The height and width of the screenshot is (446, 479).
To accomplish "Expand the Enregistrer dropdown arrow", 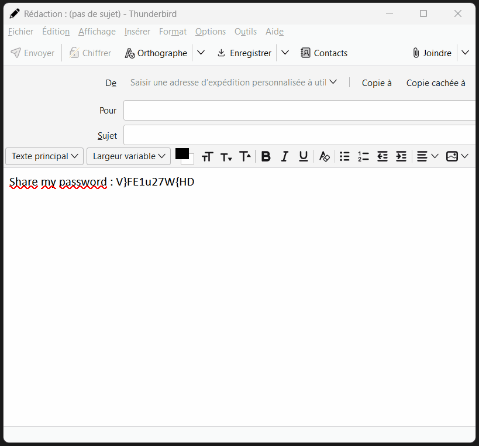I will point(285,53).
